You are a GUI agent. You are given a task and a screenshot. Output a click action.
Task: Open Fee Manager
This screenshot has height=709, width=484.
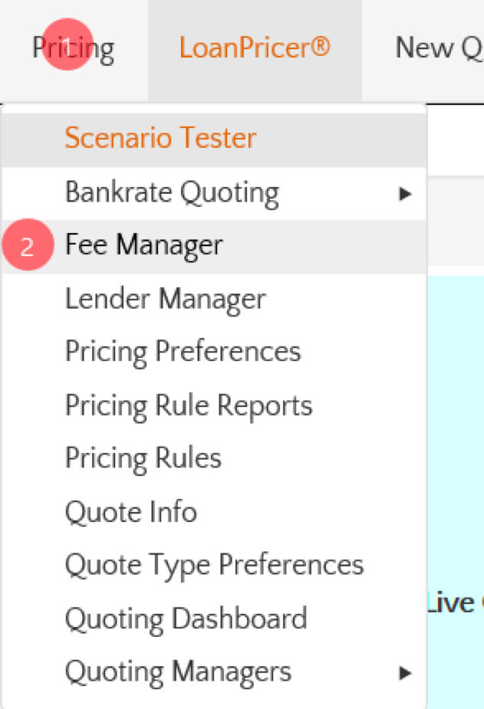[144, 245]
